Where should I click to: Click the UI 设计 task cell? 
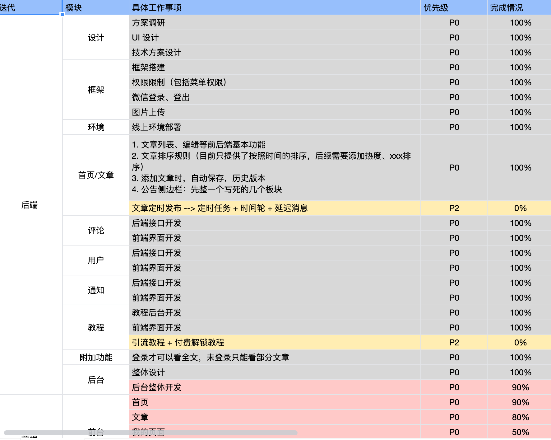(x=274, y=38)
